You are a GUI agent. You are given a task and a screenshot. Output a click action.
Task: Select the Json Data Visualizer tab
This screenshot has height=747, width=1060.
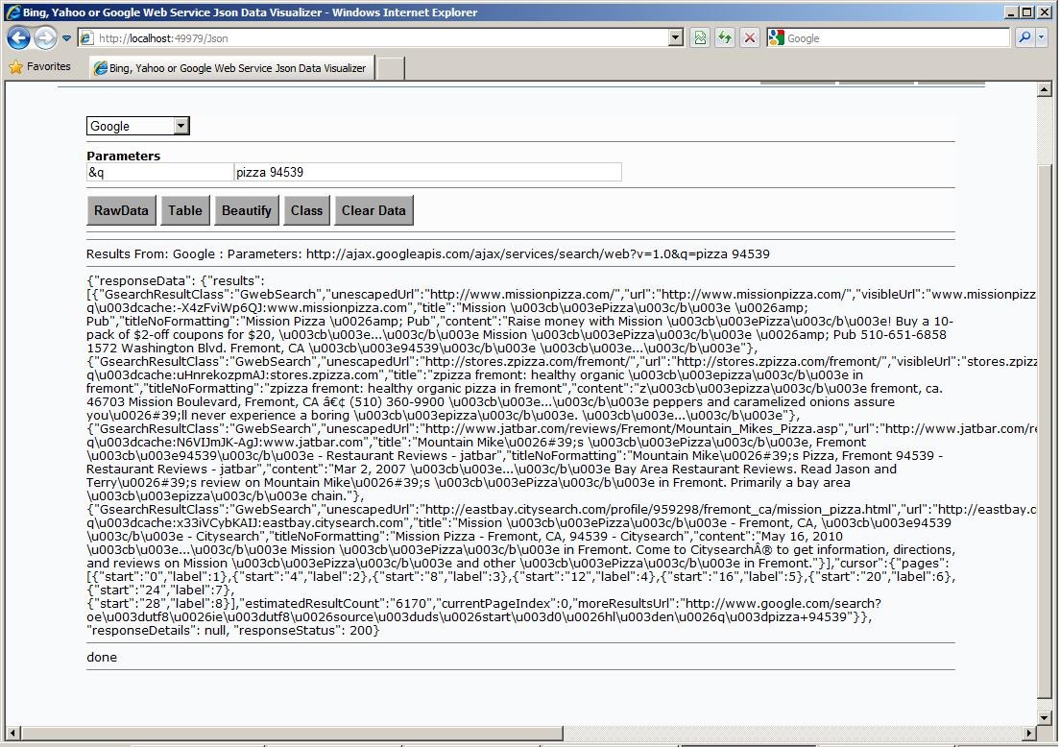231,67
